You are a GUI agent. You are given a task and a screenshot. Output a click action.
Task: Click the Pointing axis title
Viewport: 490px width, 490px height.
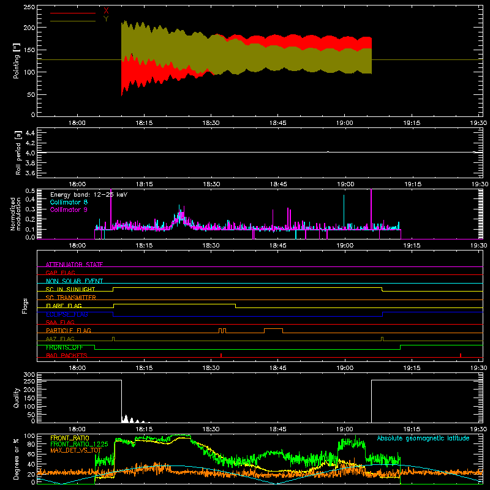coord(17,61)
